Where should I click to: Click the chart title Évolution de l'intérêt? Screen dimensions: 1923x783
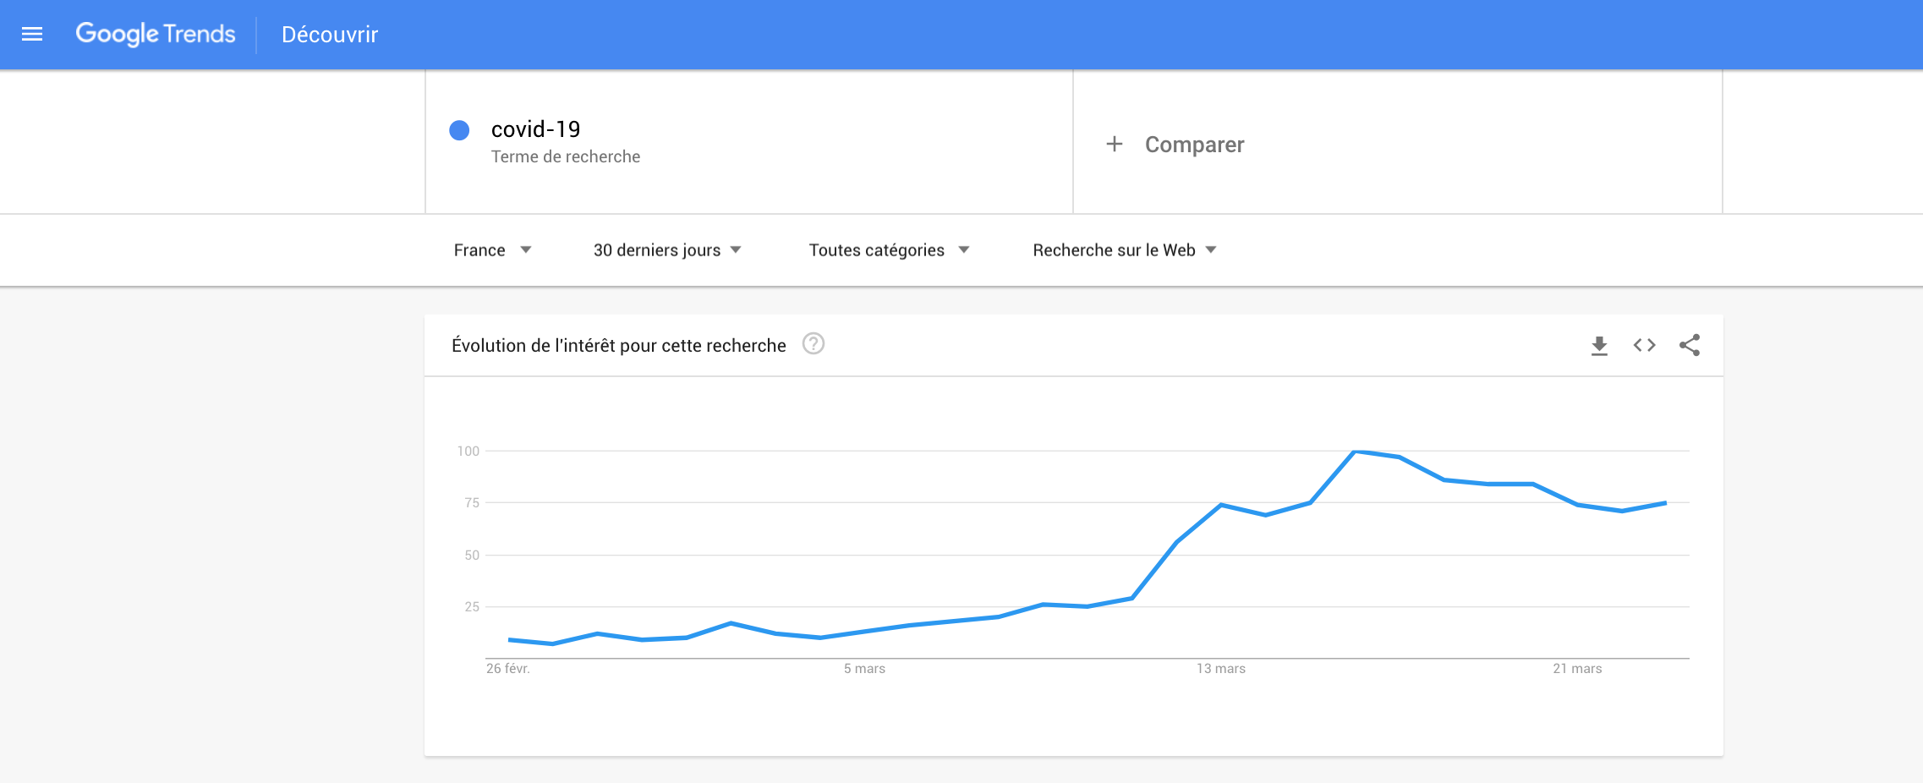pyautogui.click(x=618, y=346)
